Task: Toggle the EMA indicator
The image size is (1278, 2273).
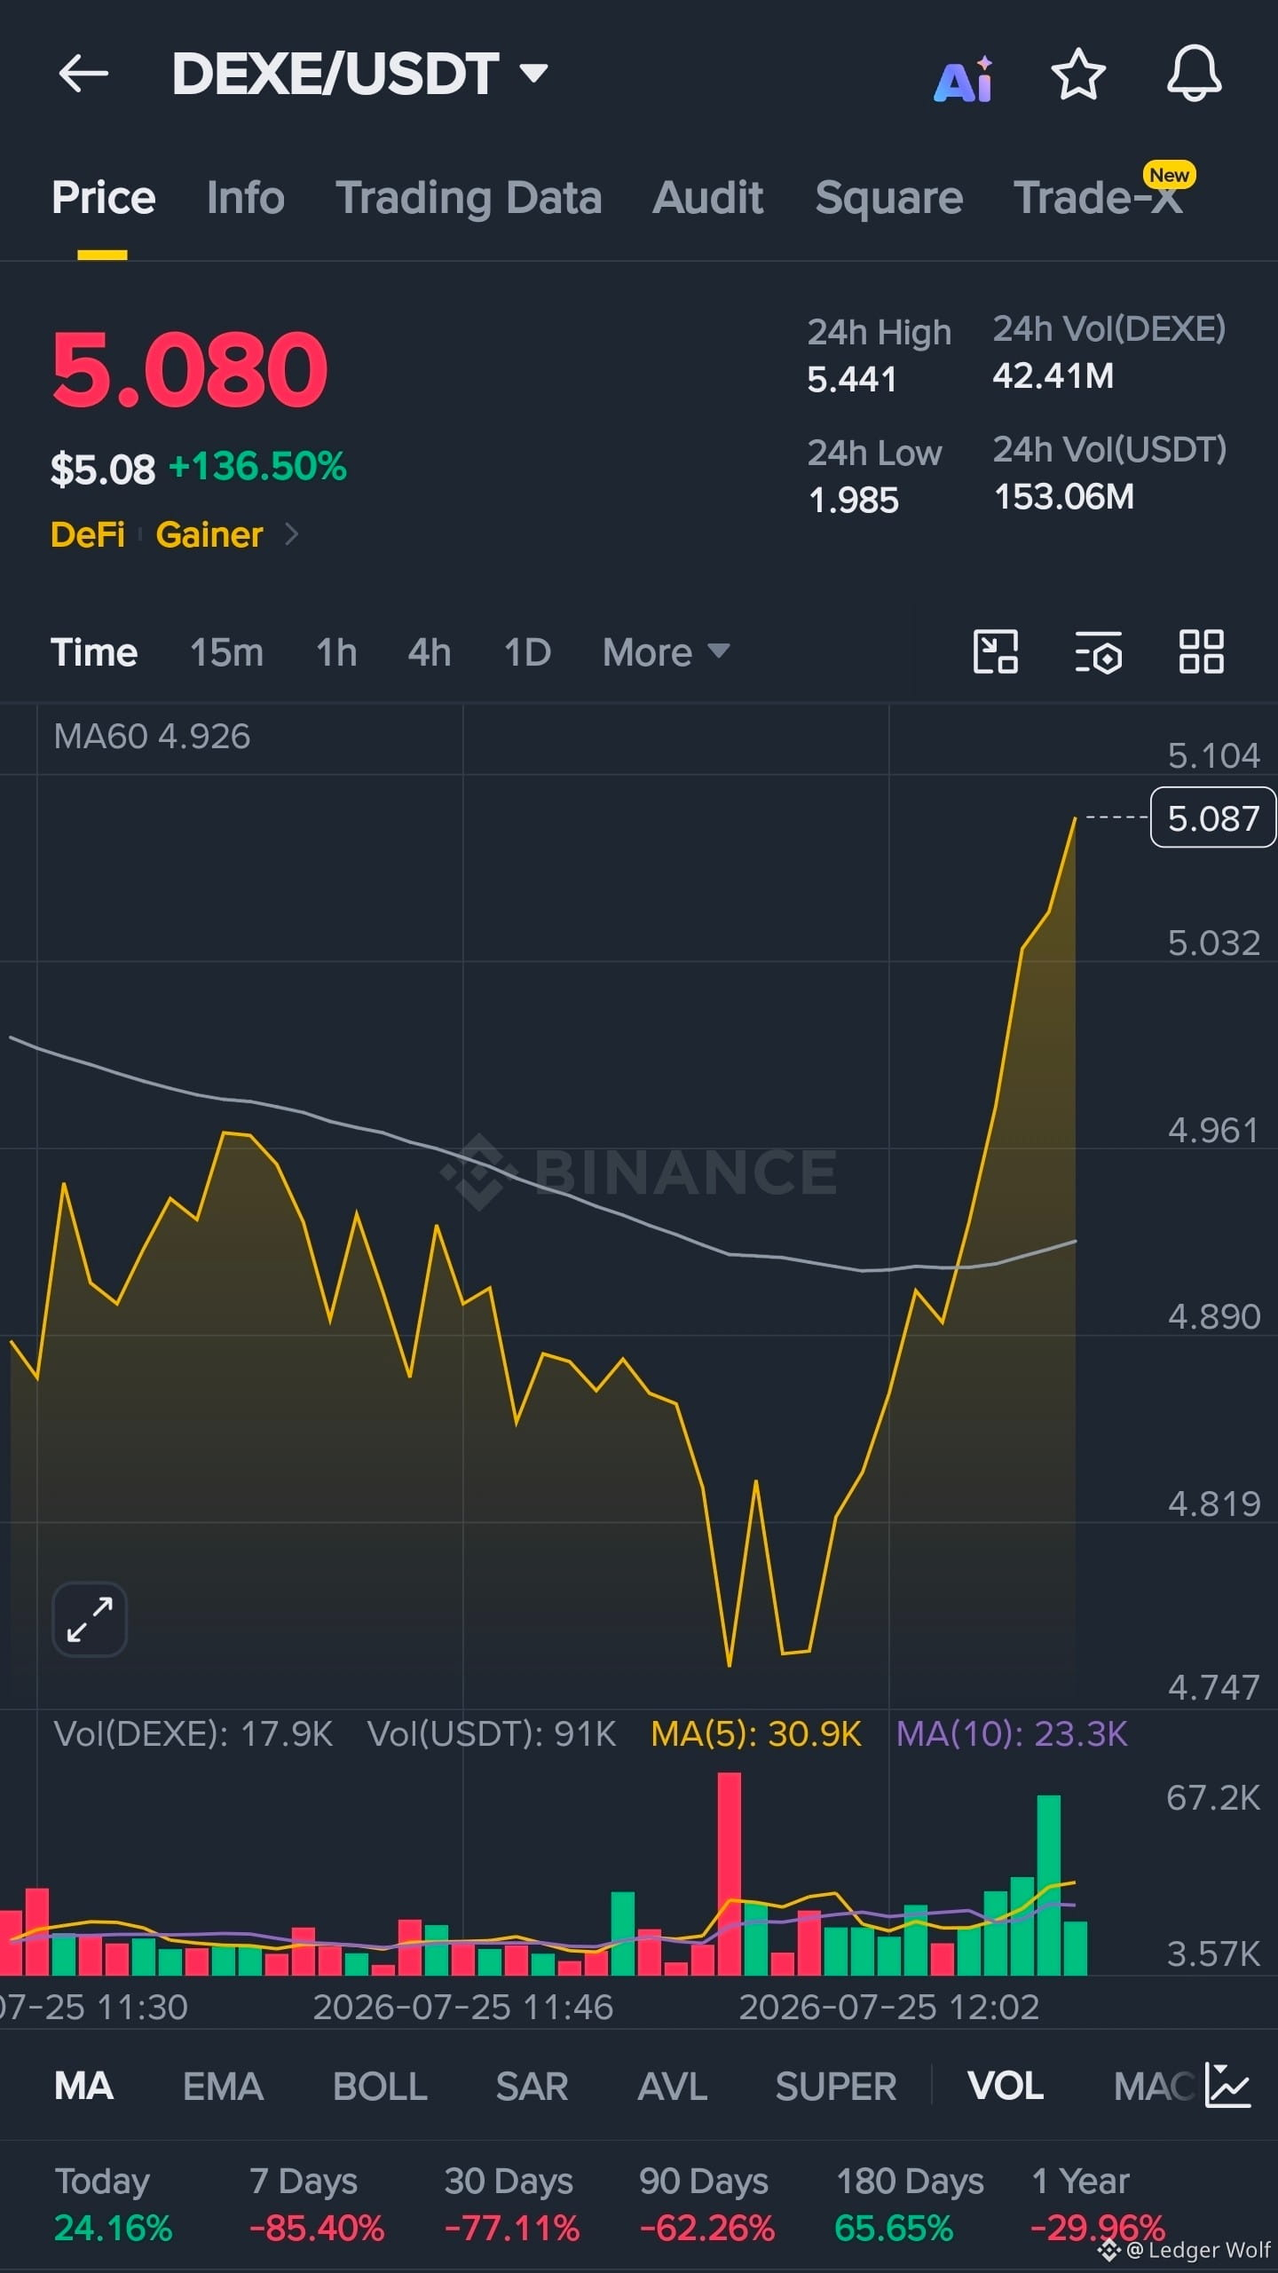Action: pyautogui.click(x=223, y=2086)
